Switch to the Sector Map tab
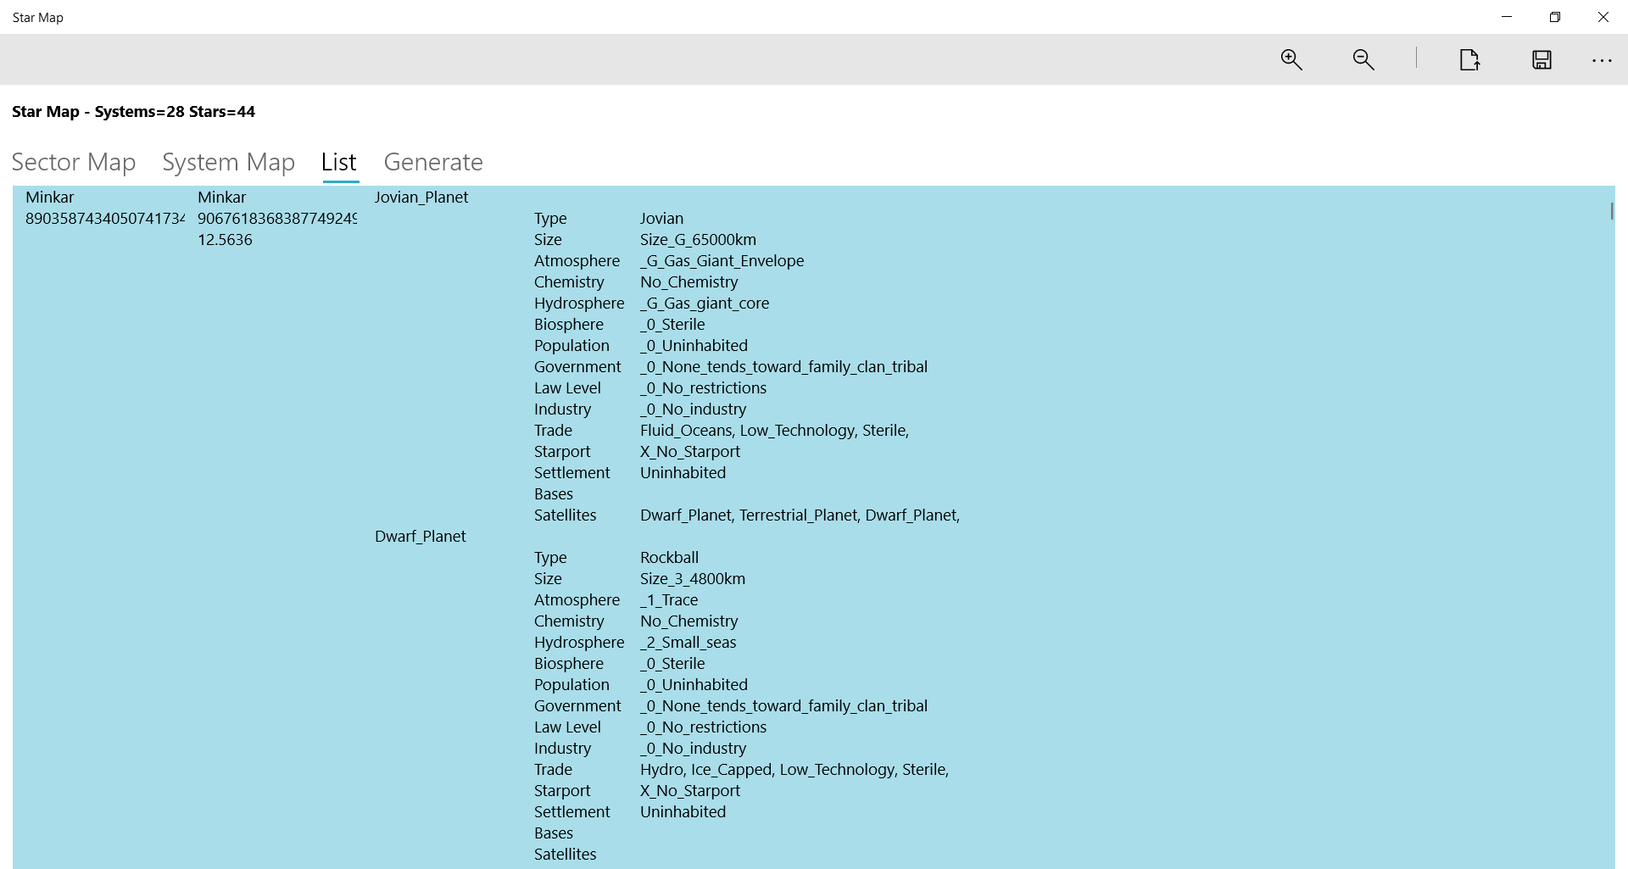 [74, 162]
